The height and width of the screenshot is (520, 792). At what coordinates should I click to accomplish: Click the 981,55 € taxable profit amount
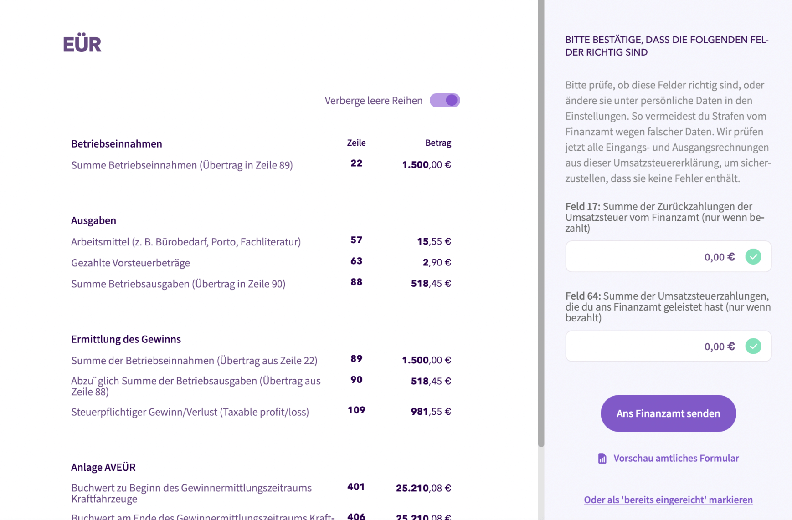point(431,412)
